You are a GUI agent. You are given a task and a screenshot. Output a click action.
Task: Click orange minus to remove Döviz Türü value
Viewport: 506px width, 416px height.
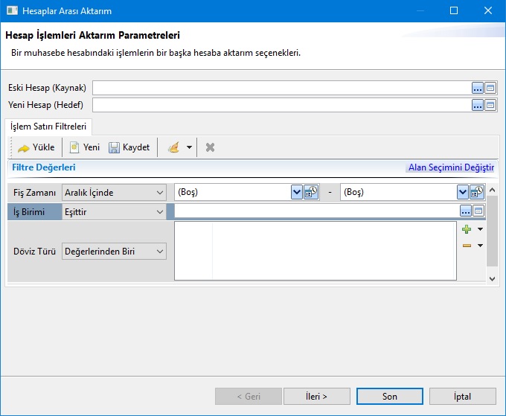click(467, 245)
